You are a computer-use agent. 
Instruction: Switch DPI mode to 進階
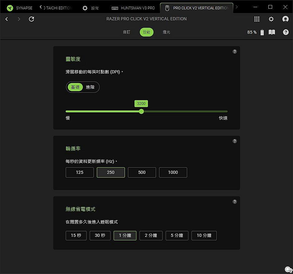pyautogui.click(x=90, y=87)
